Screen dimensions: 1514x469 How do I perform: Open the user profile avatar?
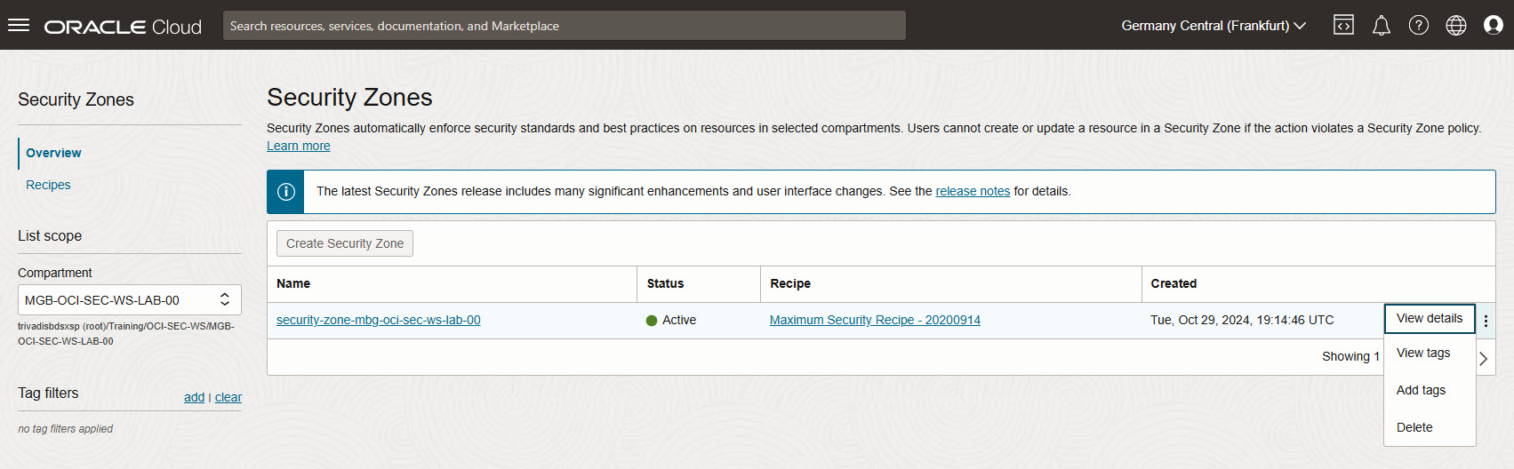coord(1494,25)
